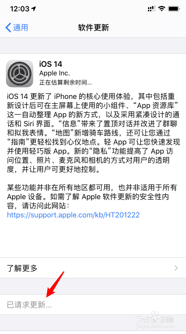The height and width of the screenshot is (334, 186).
Task: Tap the location arrow icon beside the time
Action: point(34,9)
